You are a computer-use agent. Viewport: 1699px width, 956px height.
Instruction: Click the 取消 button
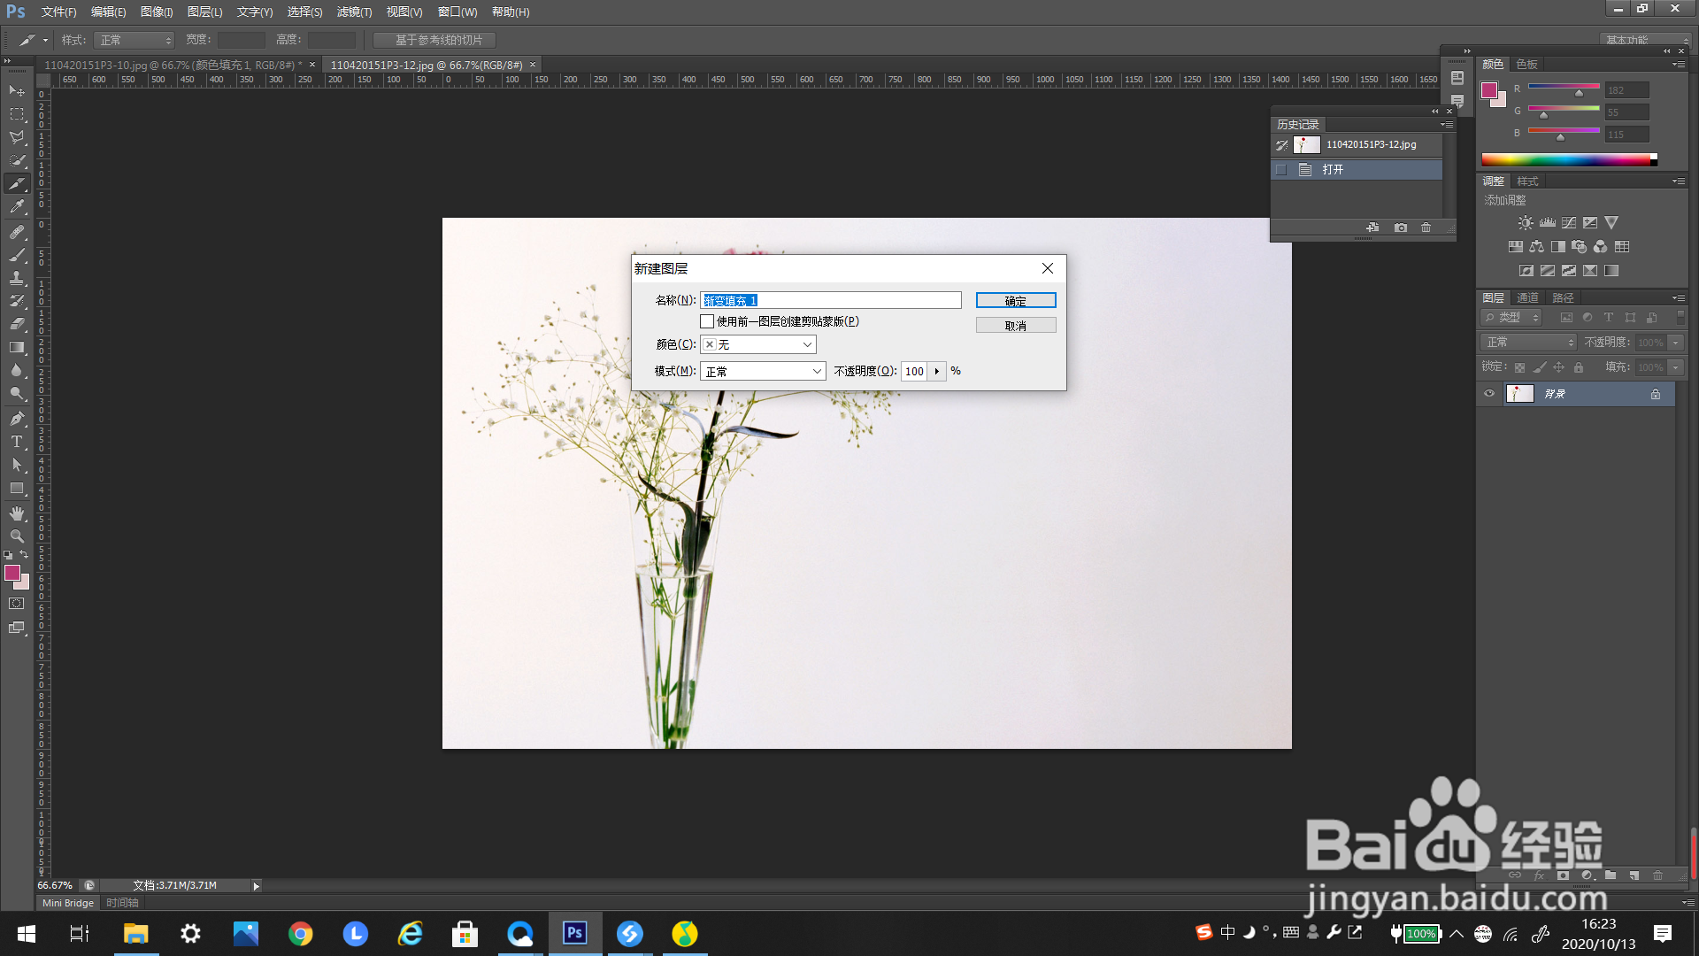[x=1015, y=326]
